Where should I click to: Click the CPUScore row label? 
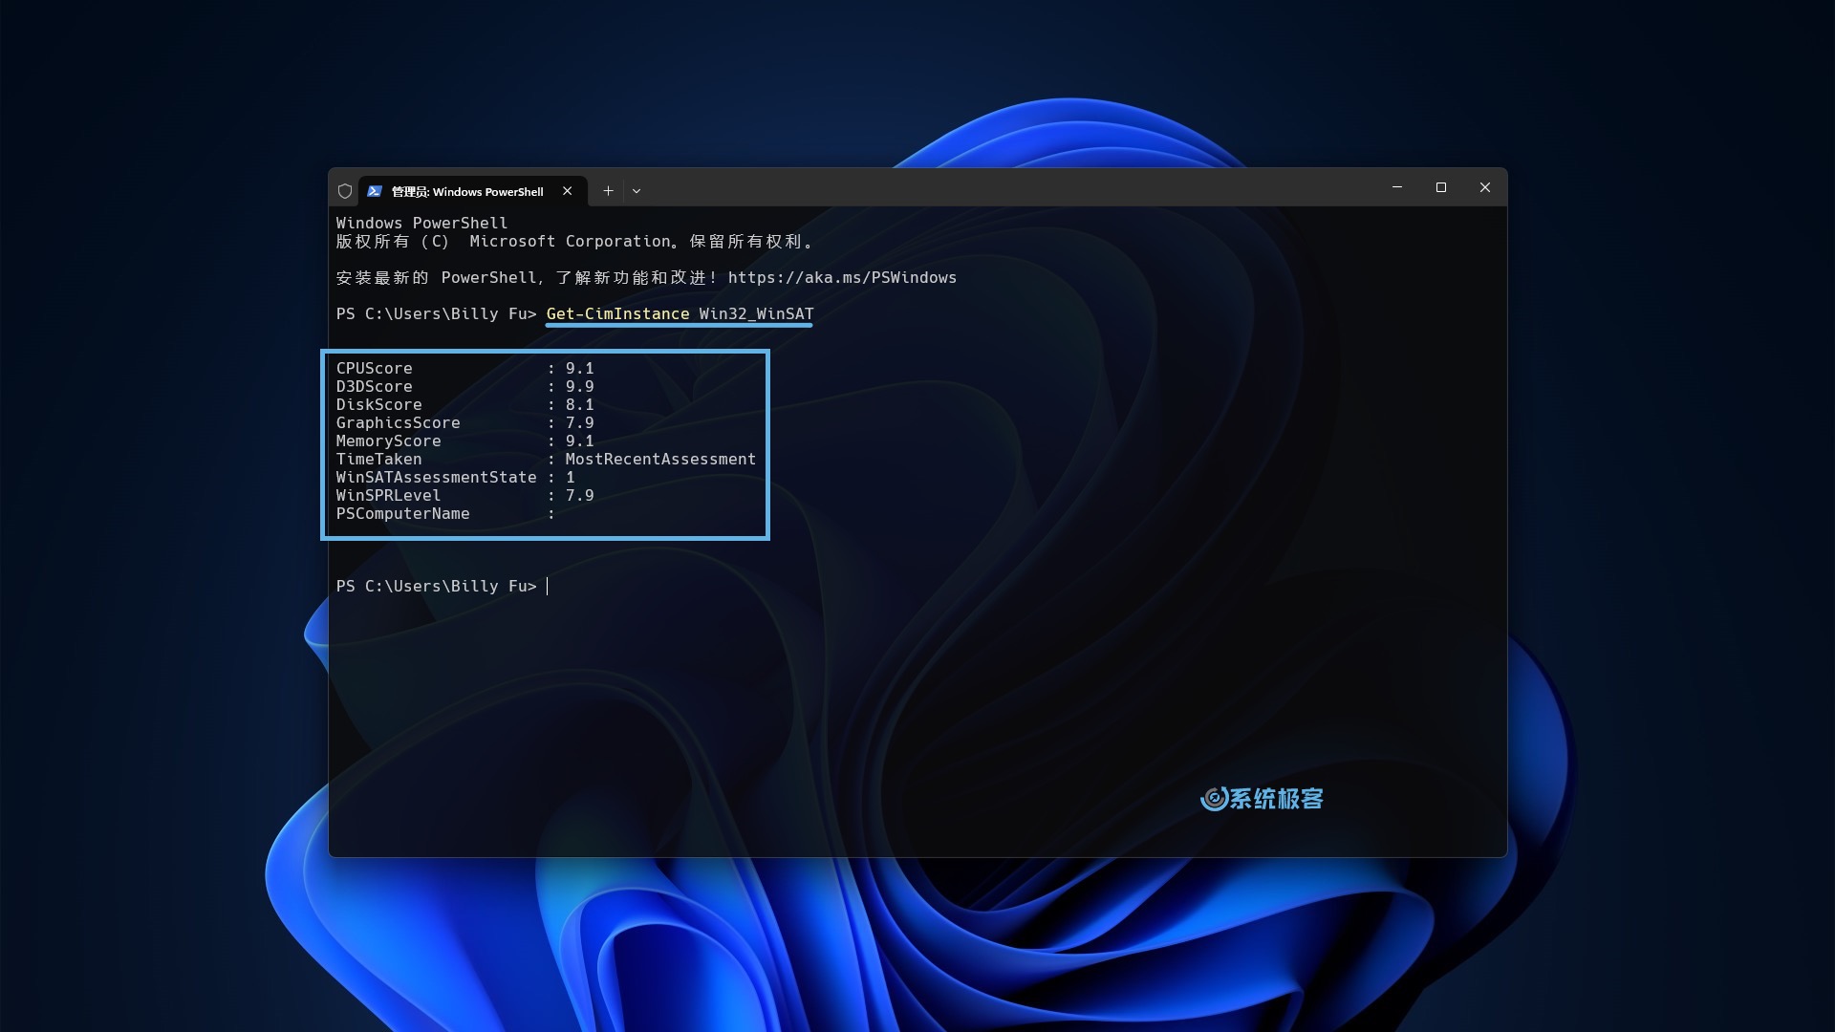374,368
